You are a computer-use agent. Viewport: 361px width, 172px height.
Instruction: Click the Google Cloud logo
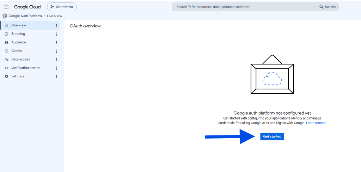tap(27, 7)
